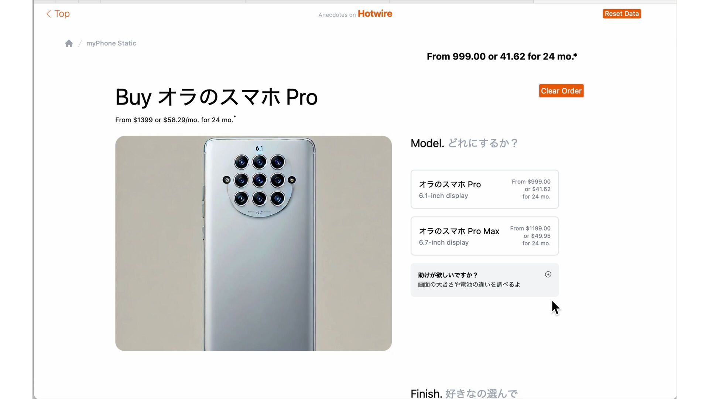
Task: Expand help with the circled plus icon
Action: point(548,274)
